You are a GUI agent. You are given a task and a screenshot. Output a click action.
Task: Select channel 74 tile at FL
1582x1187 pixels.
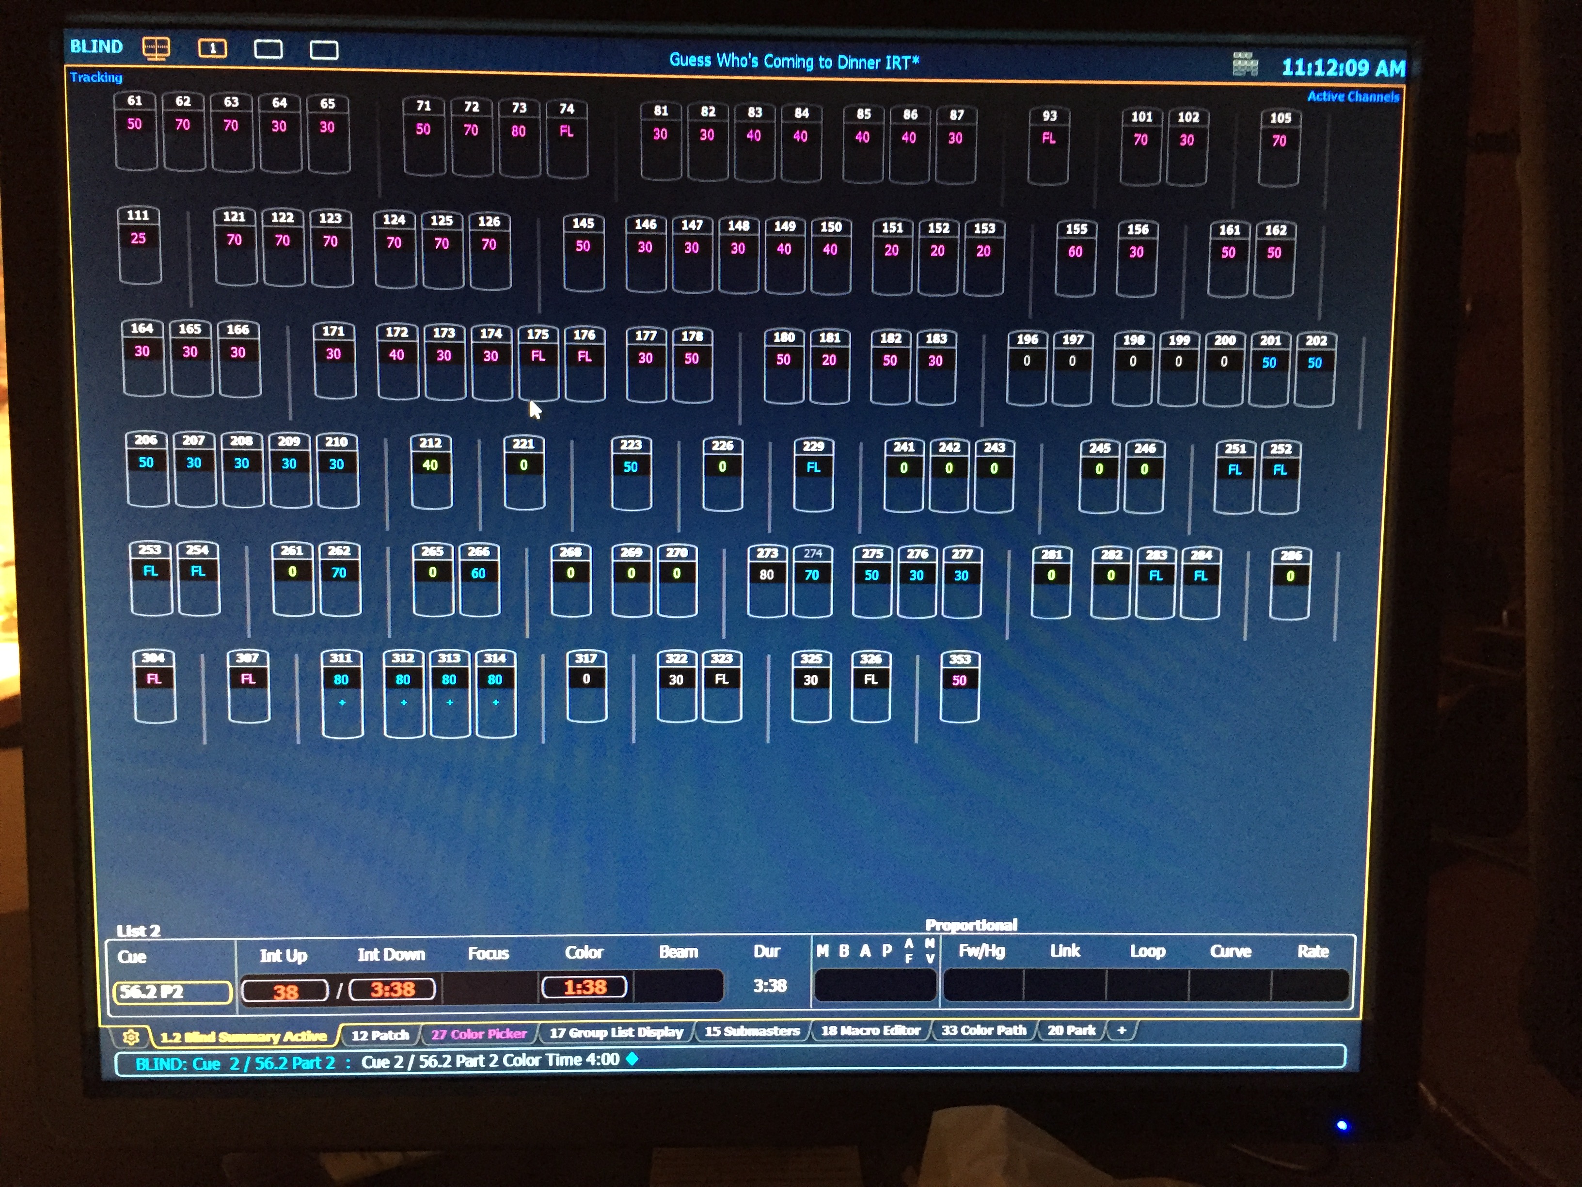(x=567, y=138)
